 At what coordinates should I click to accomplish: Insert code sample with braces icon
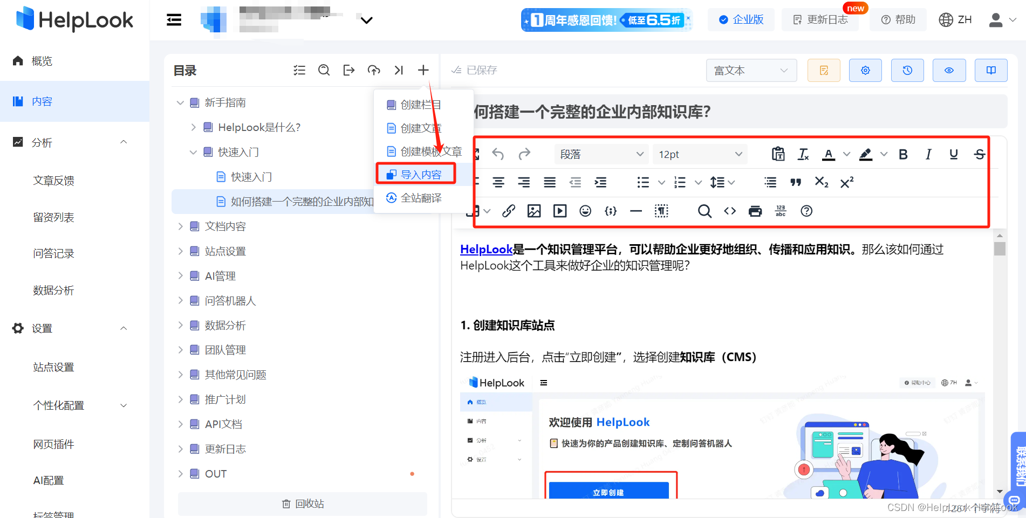tap(611, 211)
